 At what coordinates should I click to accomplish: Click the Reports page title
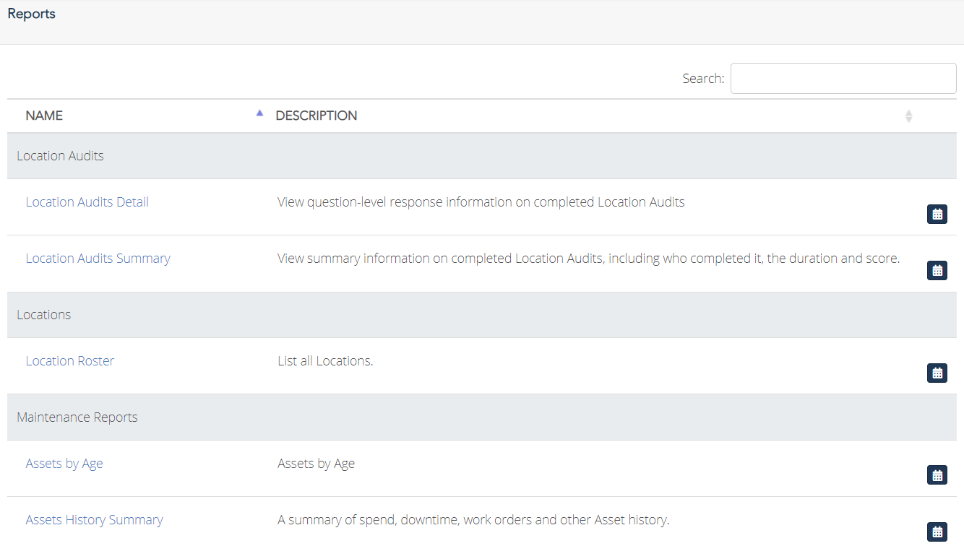click(32, 14)
